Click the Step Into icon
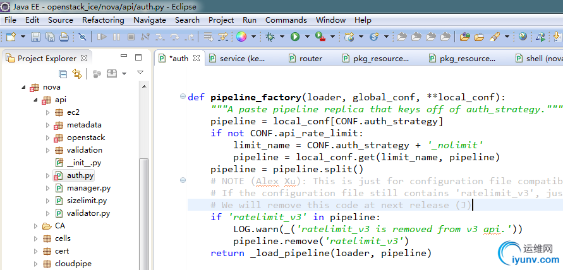Viewport: 563px width, 270px height. click(x=159, y=37)
